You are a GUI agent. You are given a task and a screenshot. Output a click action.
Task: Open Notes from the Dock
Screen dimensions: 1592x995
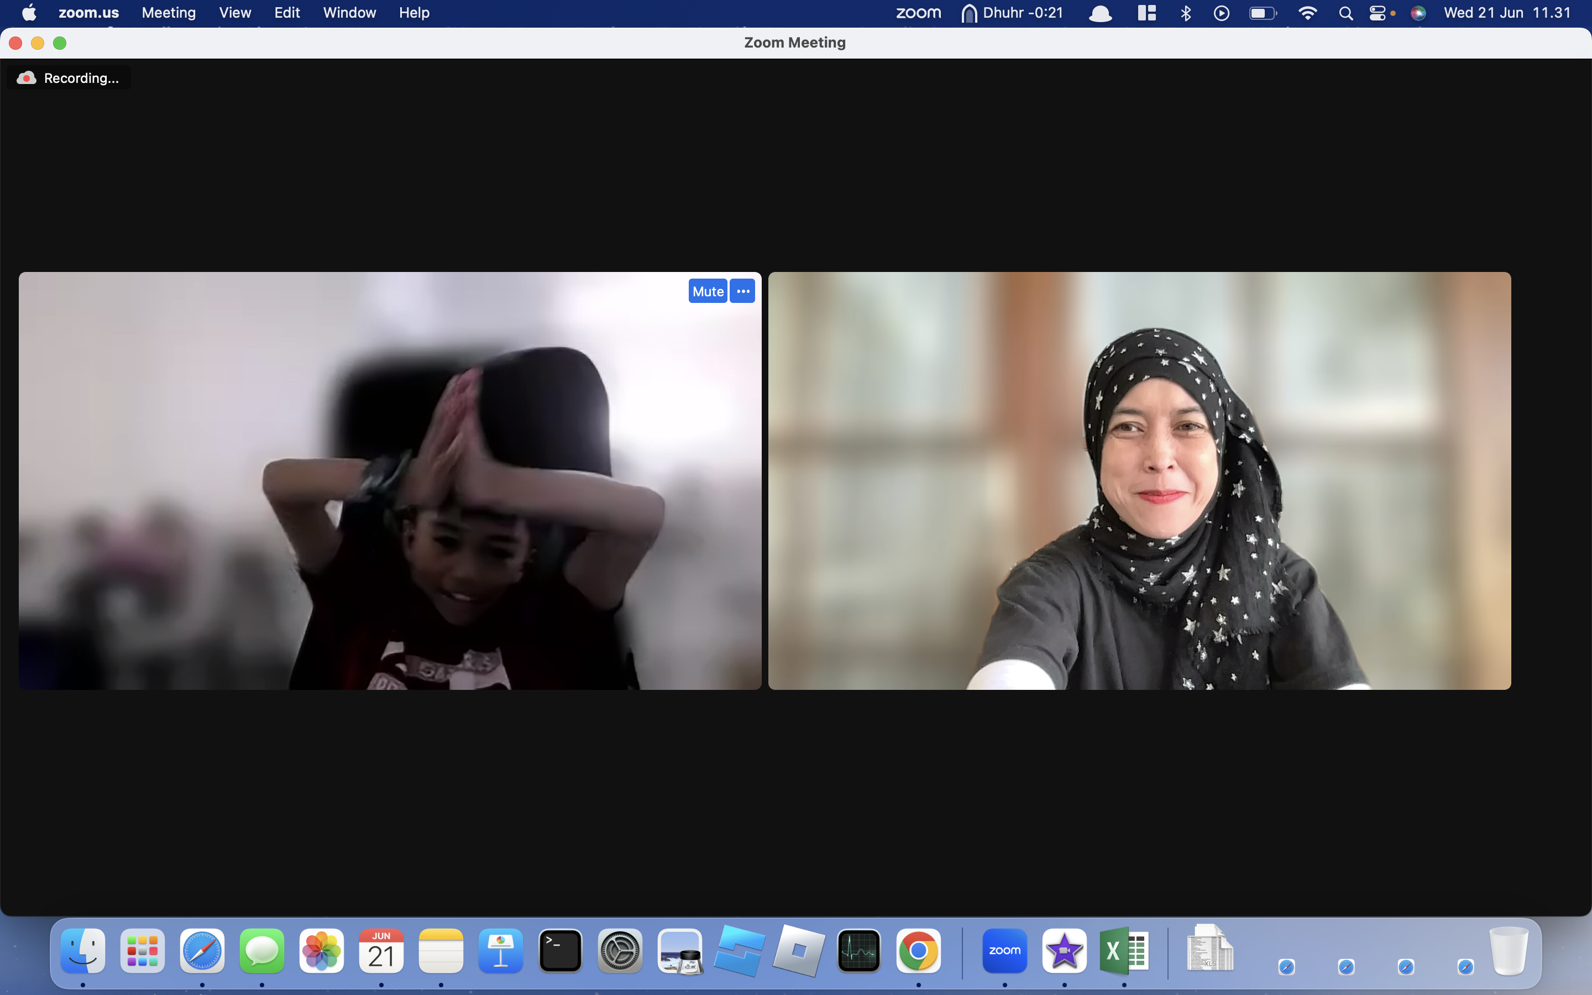441,950
